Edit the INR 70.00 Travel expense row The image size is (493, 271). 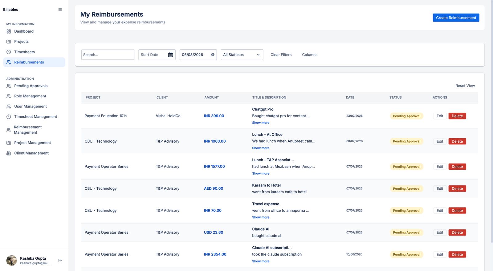point(440,211)
